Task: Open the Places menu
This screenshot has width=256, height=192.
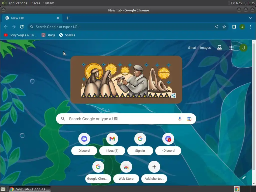Action: coord(35,3)
